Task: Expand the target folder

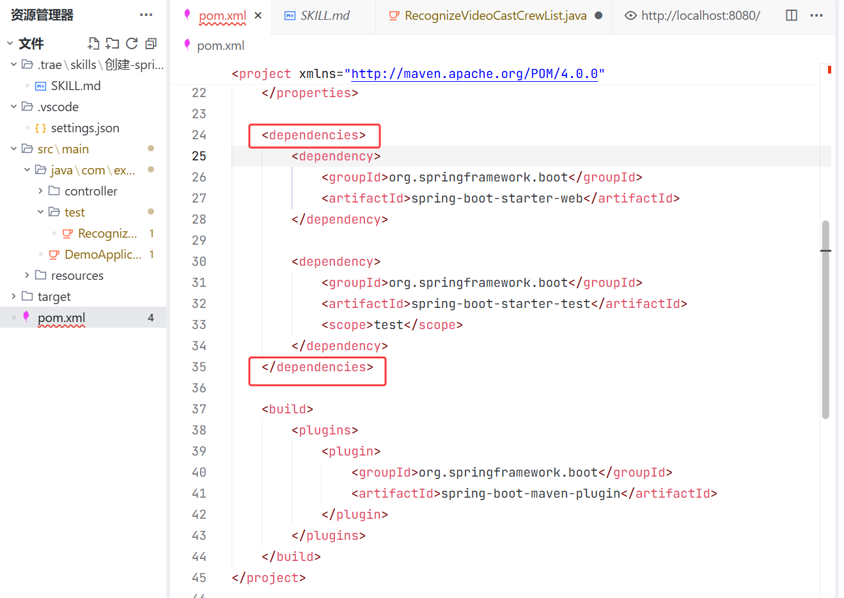Action: (x=13, y=296)
